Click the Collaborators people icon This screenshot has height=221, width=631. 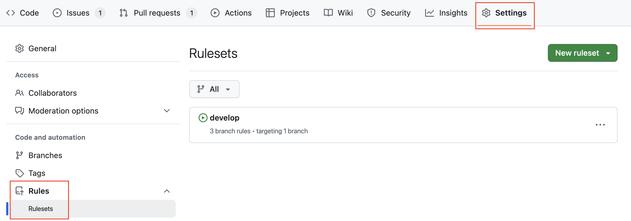coord(20,93)
